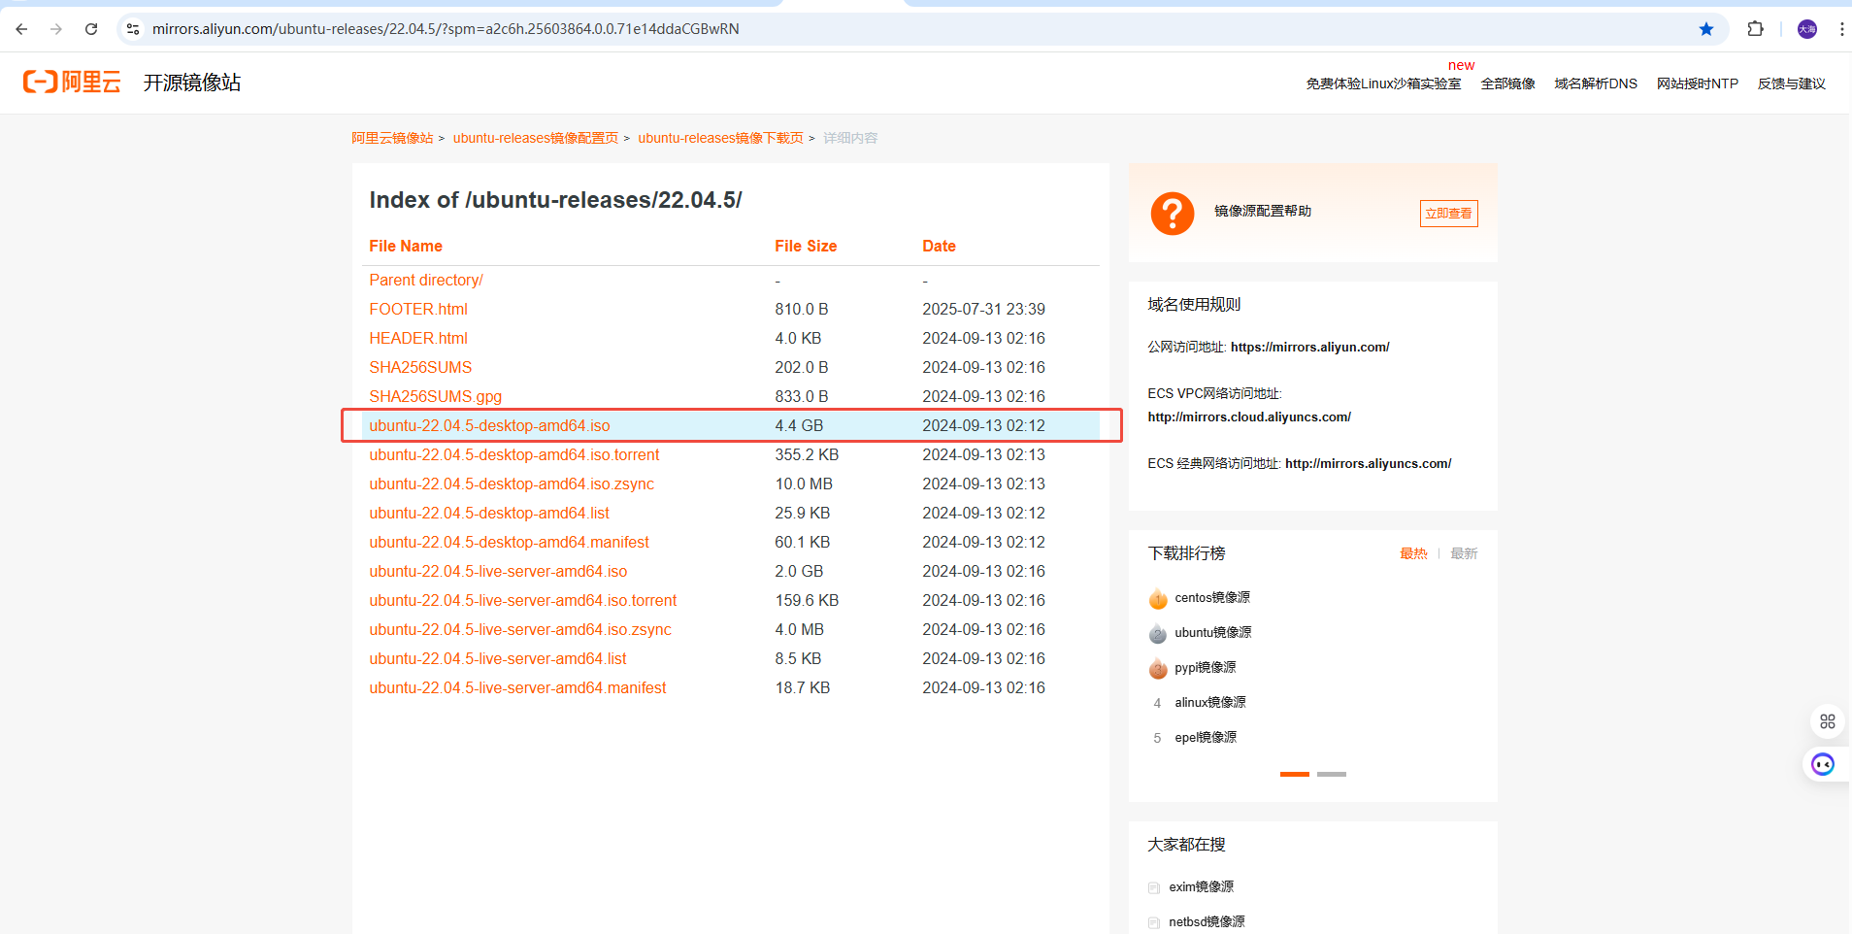Viewport: 1852px width, 934px height.
Task: Click the pypi mirror ranking icon
Action: tap(1158, 668)
